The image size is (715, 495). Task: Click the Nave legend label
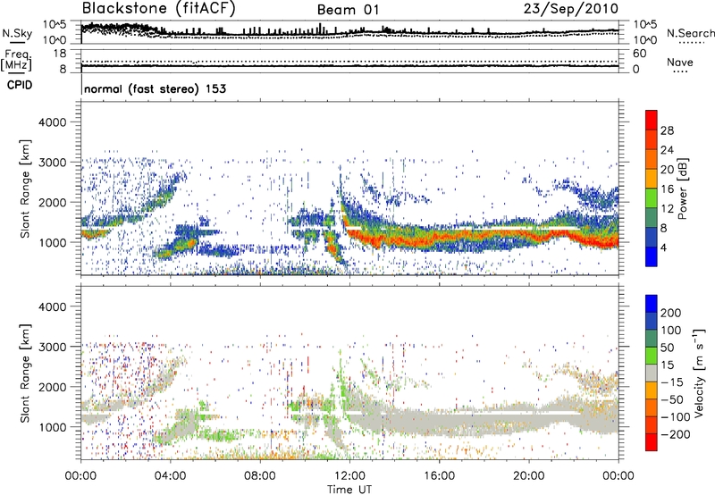[680, 62]
